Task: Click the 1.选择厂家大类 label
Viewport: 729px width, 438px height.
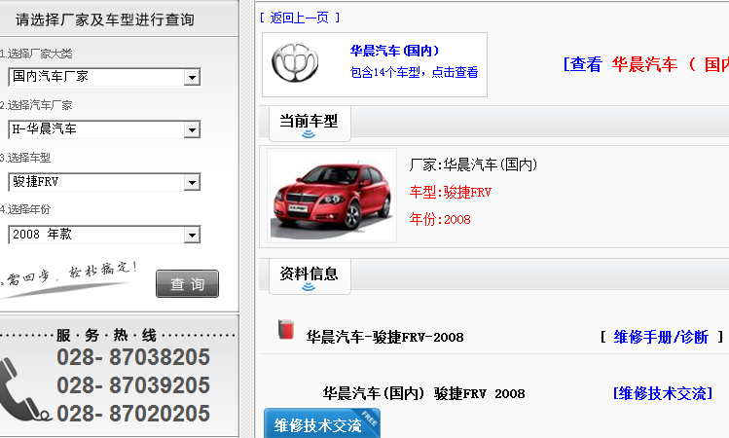Action: (x=36, y=54)
